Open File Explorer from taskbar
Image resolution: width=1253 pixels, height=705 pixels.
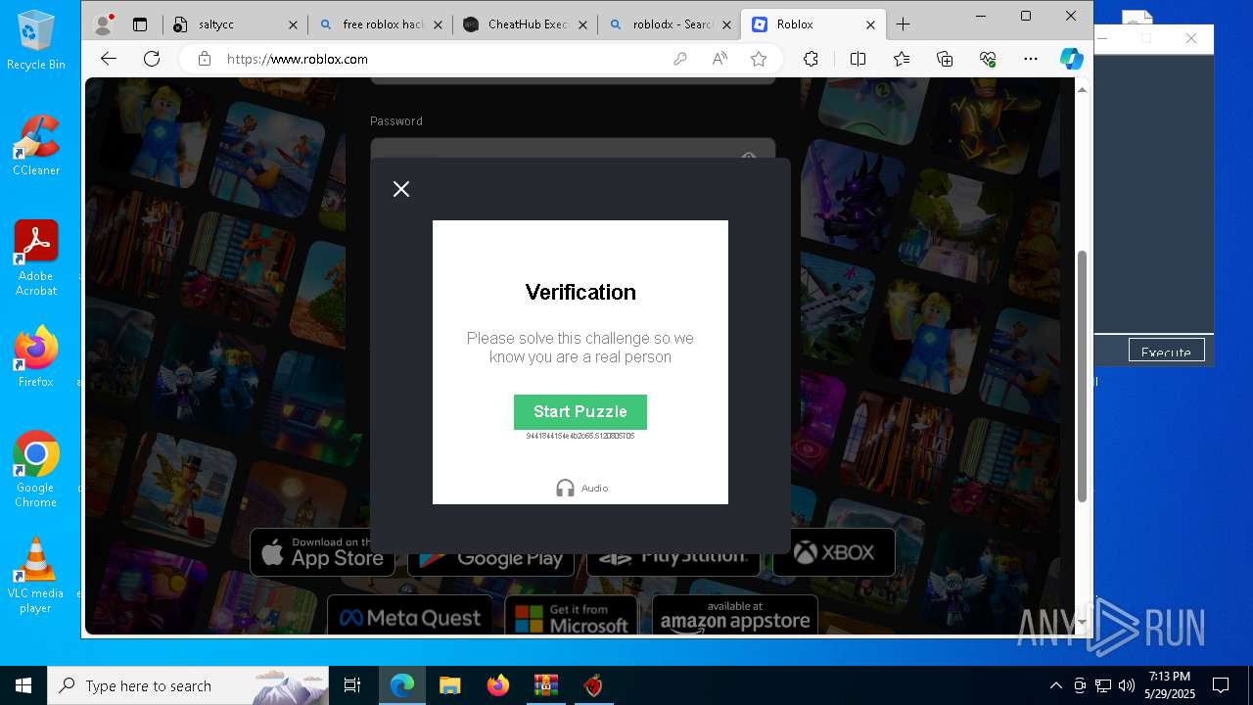449,685
